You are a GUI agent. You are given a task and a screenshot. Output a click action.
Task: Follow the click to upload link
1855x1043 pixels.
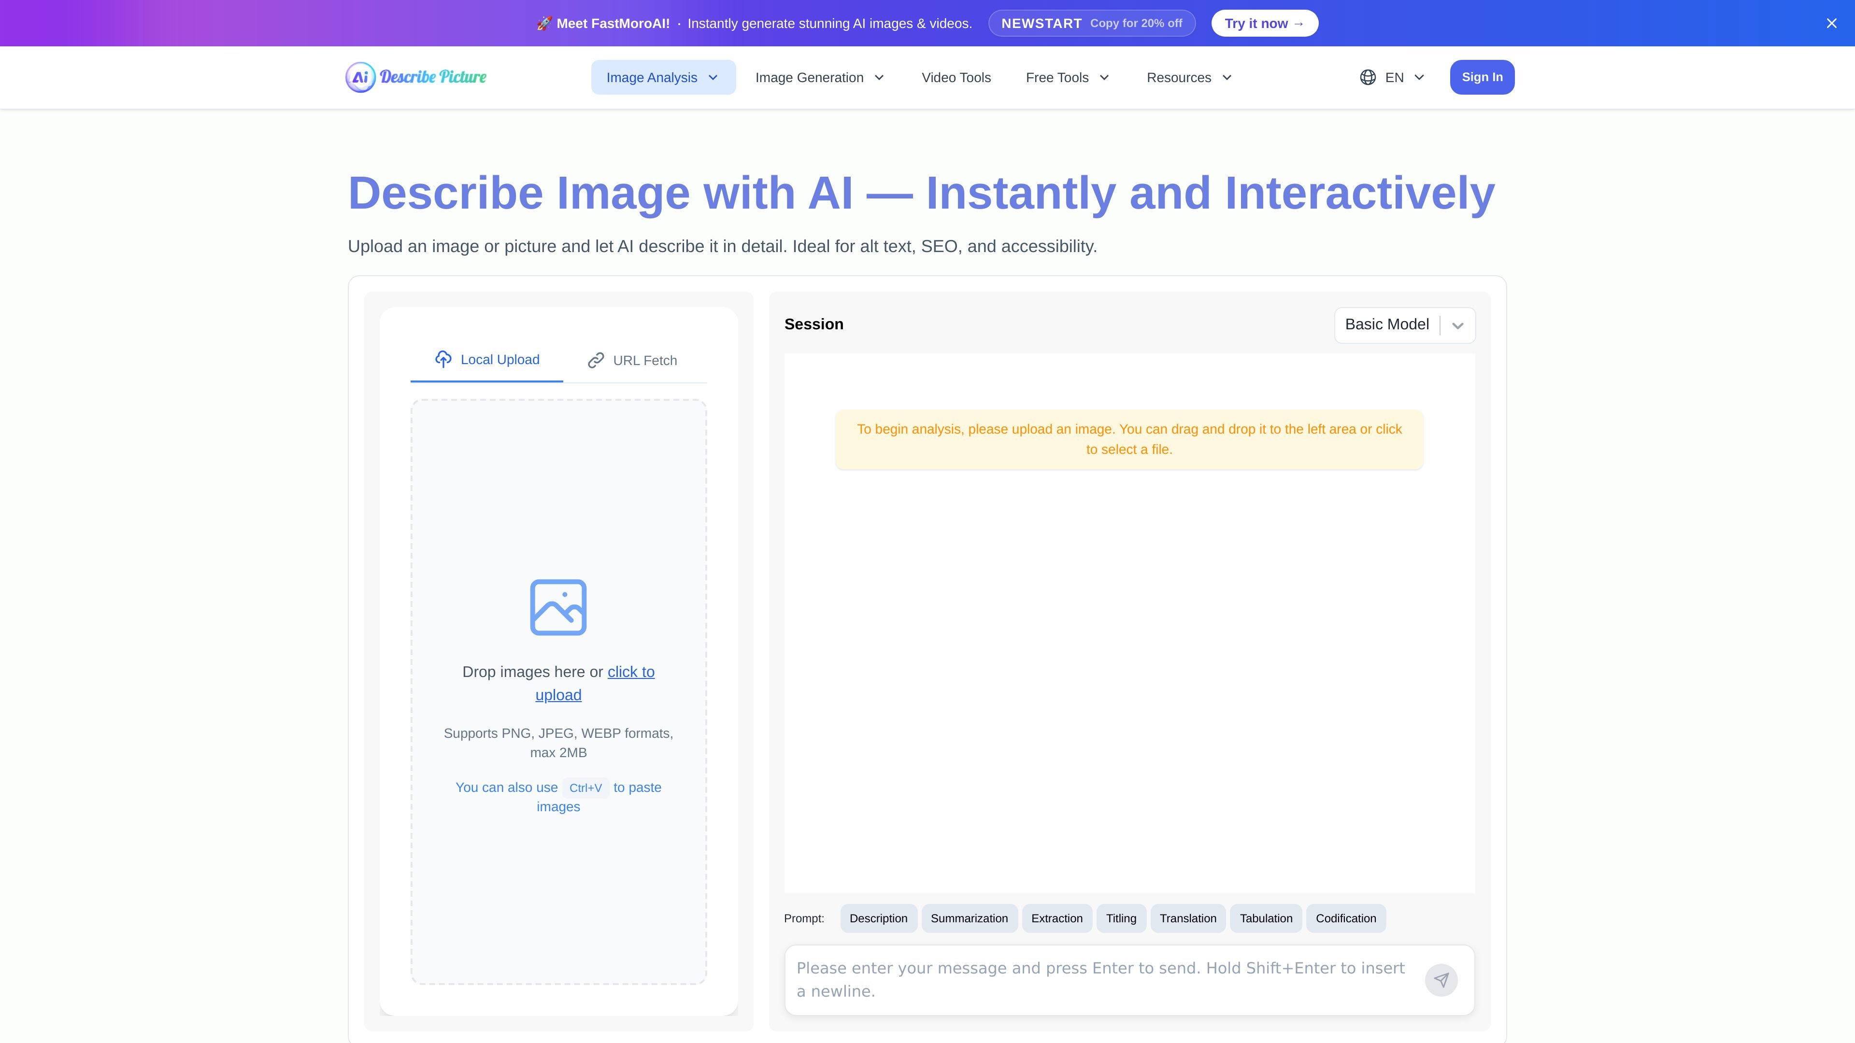595,683
